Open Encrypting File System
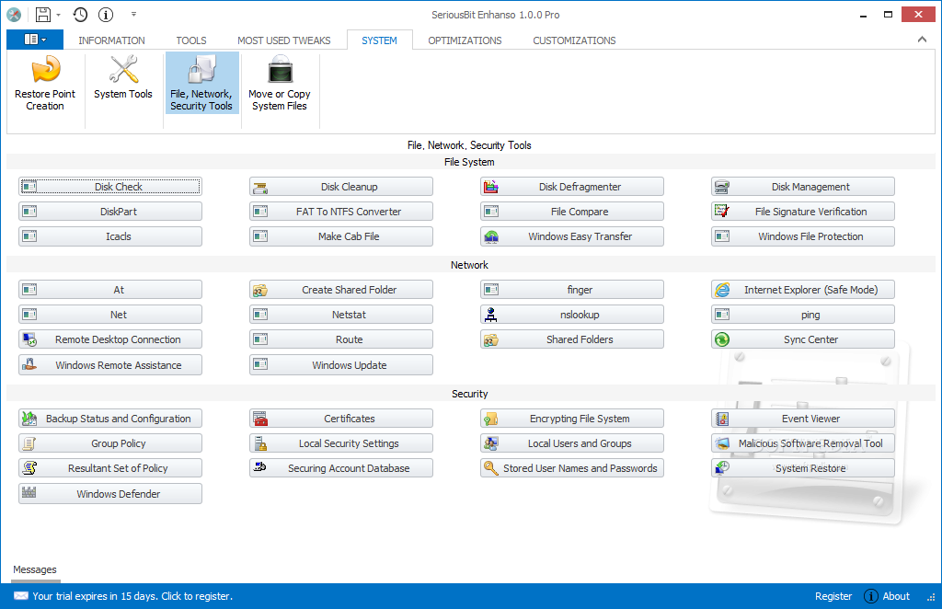This screenshot has height=609, width=942. 572,418
